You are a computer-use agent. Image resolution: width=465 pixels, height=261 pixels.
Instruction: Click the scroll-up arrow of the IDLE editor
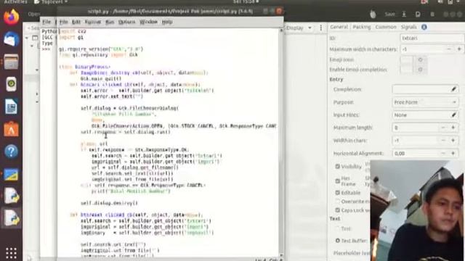click(x=281, y=30)
